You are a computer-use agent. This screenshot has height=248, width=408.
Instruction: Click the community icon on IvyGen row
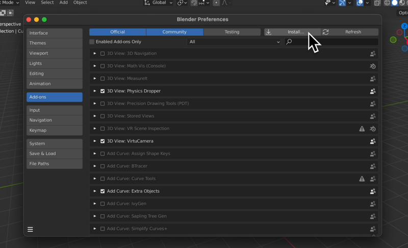(x=373, y=204)
